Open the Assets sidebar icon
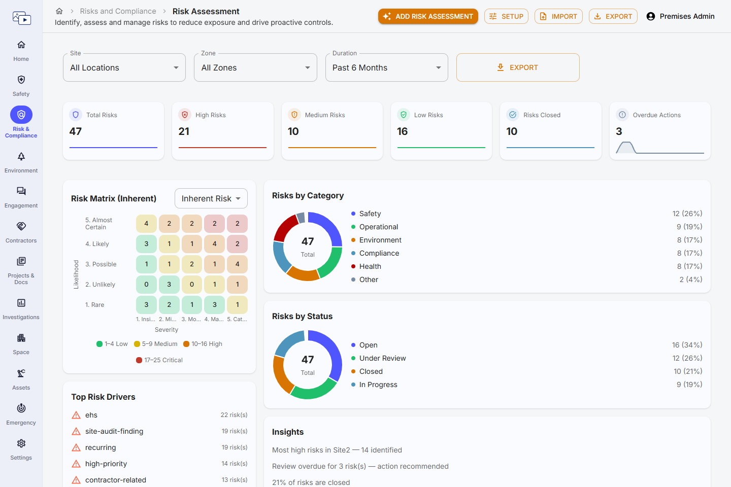Viewport: 731px width, 487px height. [21, 373]
